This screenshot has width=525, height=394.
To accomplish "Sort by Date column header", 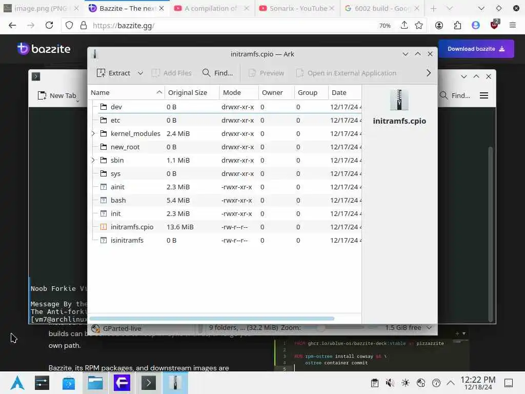I will (345, 92).
